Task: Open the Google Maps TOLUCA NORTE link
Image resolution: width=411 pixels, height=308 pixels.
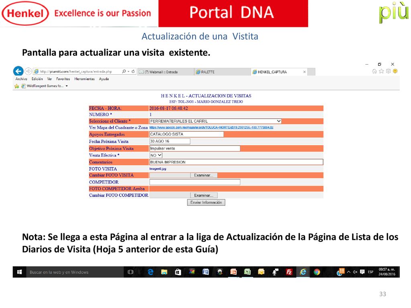Action: click(x=211, y=128)
